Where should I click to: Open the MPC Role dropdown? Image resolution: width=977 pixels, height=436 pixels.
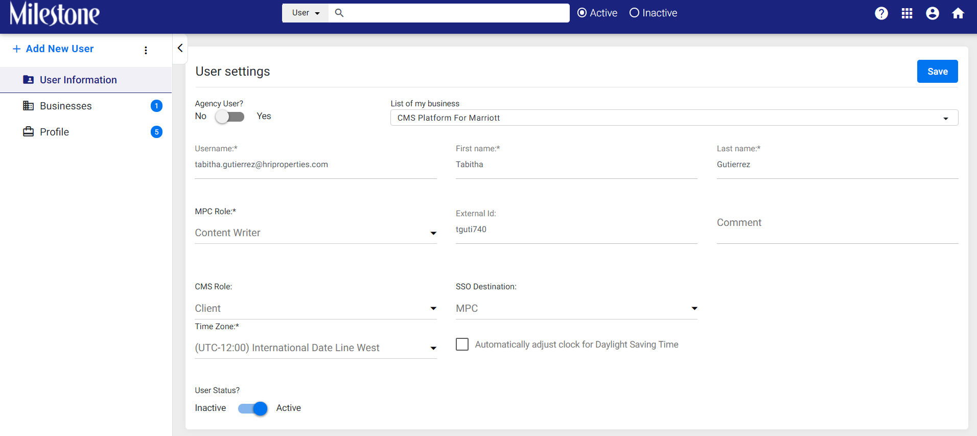316,233
